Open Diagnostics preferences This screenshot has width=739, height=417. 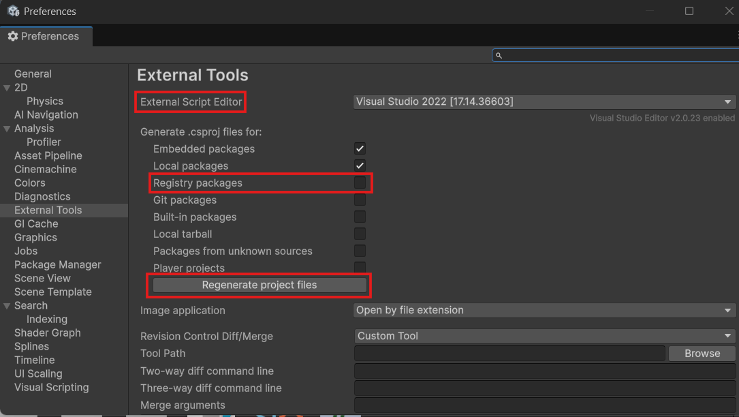(x=42, y=197)
